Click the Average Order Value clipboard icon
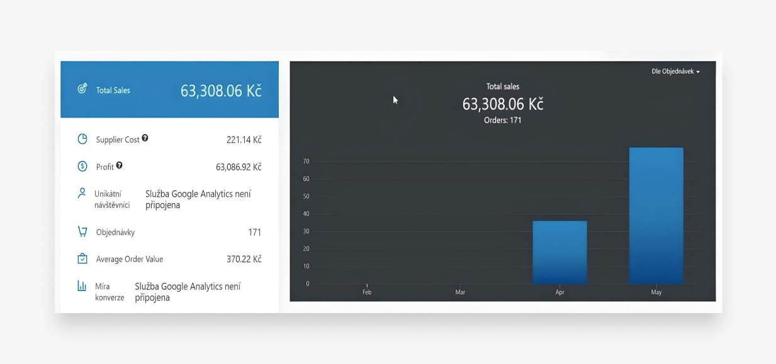 click(82, 258)
